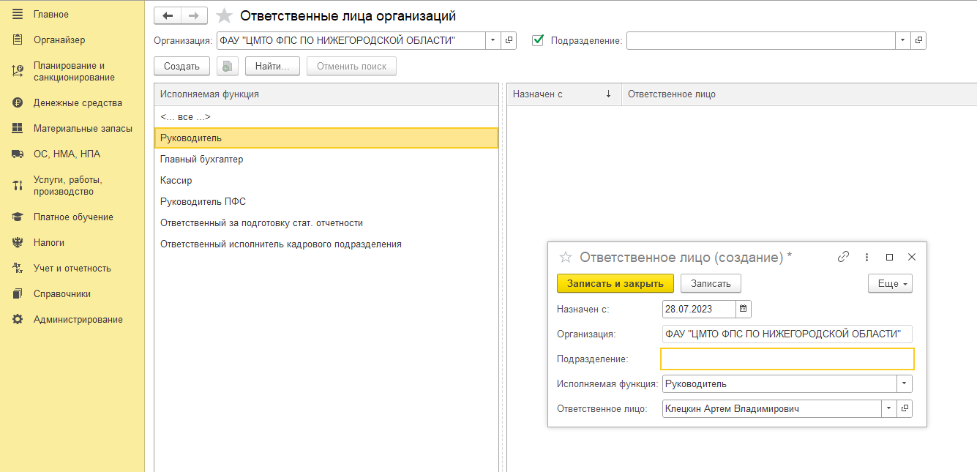This screenshot has width=977, height=472.
Task: Open the Администрирование section
Action: point(78,320)
